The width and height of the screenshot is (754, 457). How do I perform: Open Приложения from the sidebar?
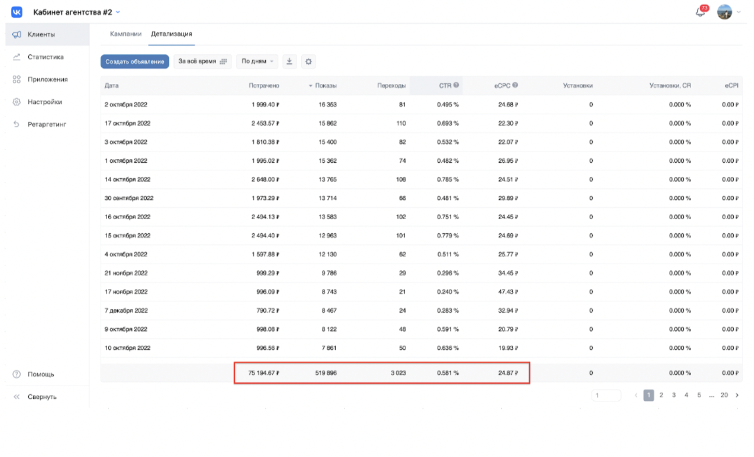click(48, 79)
